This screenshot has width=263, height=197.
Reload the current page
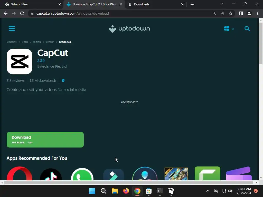click(22, 13)
